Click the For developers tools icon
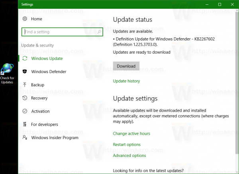 click(x=25, y=124)
